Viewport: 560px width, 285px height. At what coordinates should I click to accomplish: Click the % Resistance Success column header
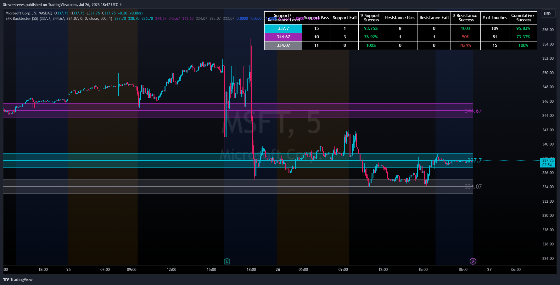(x=466, y=18)
